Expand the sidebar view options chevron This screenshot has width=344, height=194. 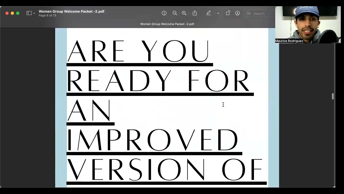[x=34, y=13]
